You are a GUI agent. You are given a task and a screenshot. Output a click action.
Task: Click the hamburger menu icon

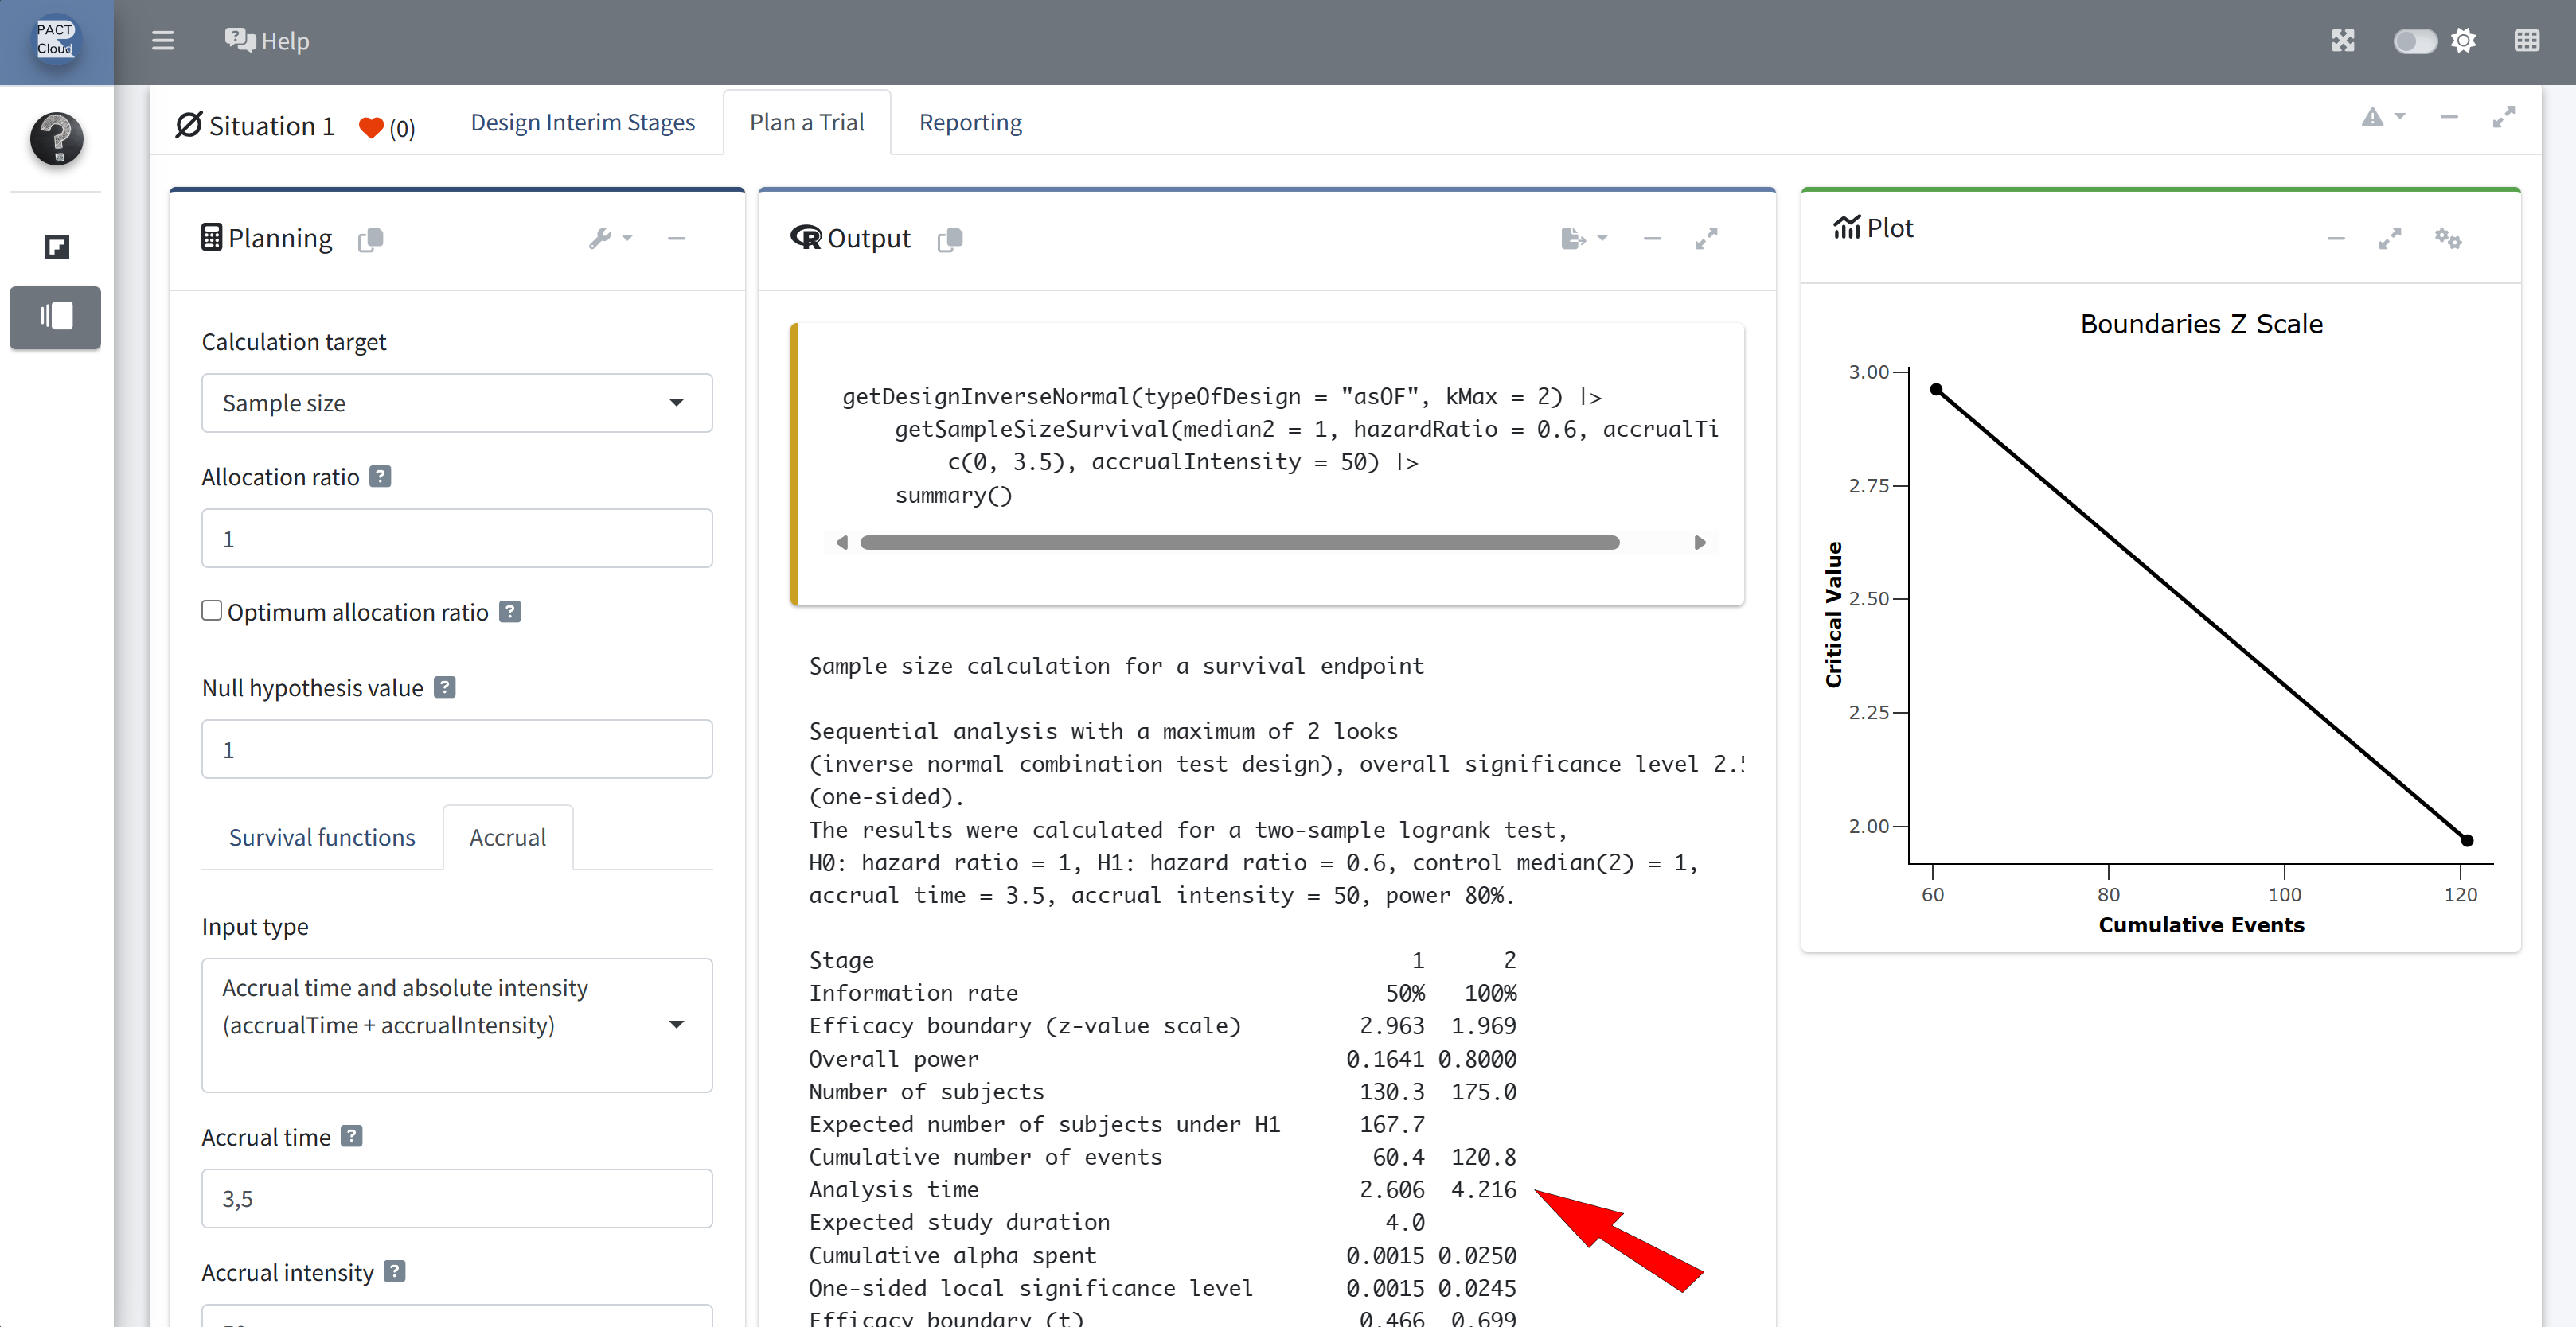tap(162, 41)
